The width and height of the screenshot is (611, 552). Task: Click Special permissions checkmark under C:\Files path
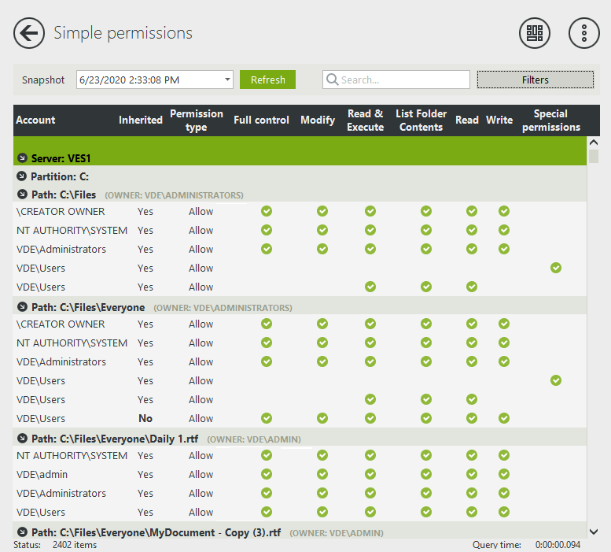coord(556,269)
